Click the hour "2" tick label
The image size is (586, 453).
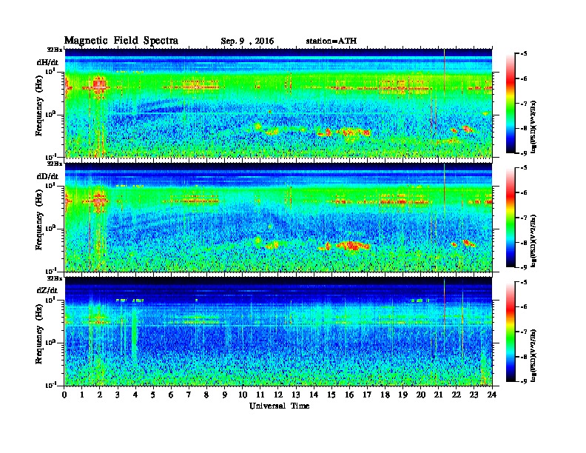click(x=100, y=395)
